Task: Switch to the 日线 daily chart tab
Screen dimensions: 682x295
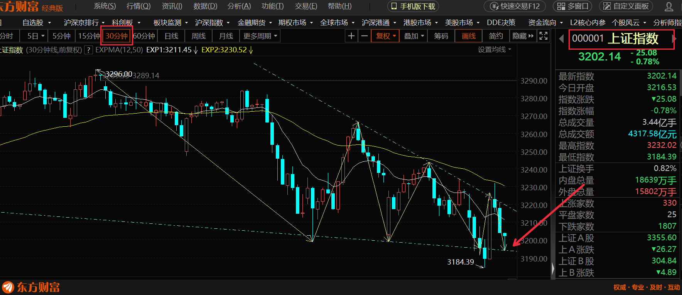Action: [x=171, y=36]
